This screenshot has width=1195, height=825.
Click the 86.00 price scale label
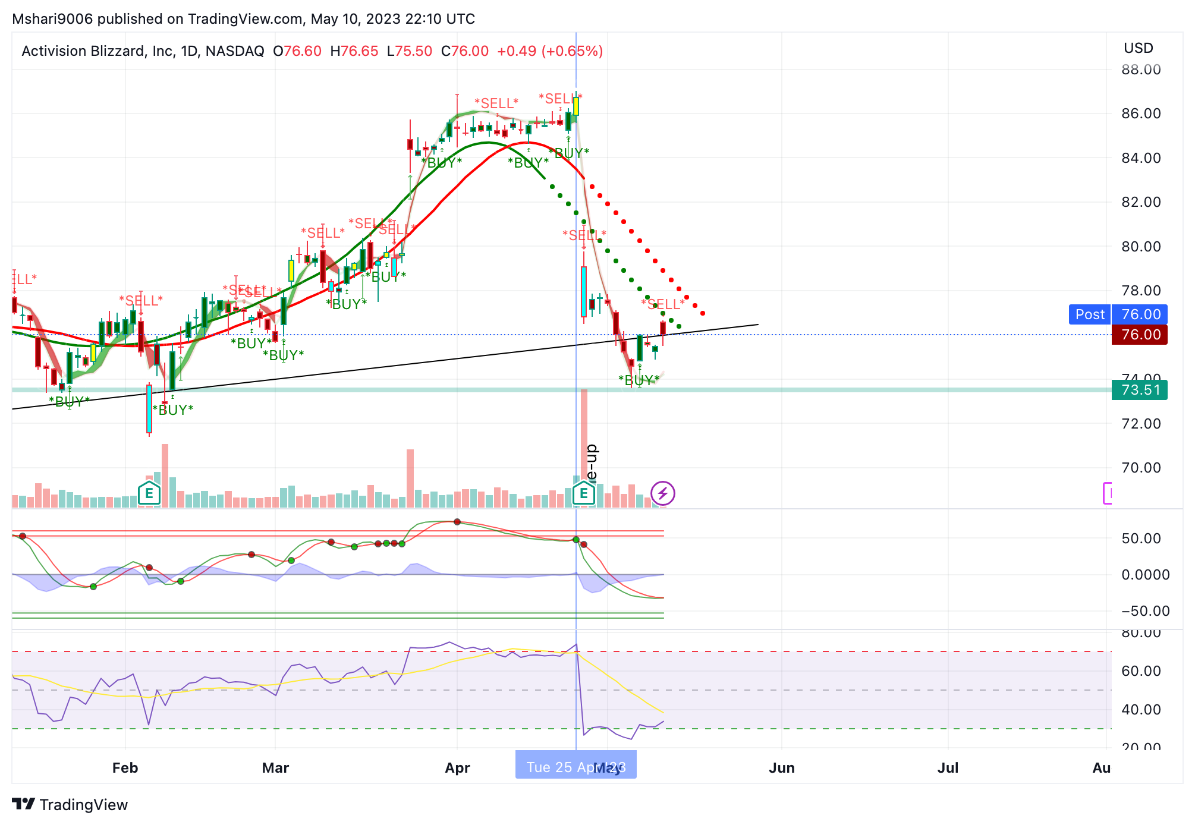(x=1141, y=114)
